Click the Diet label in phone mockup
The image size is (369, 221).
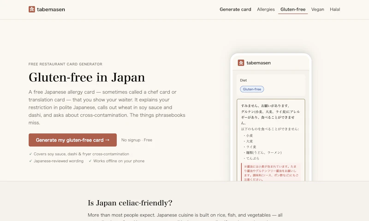tap(244, 80)
